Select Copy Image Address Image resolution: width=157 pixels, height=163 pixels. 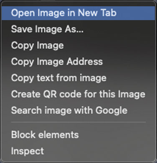pyautogui.click(x=78, y=62)
